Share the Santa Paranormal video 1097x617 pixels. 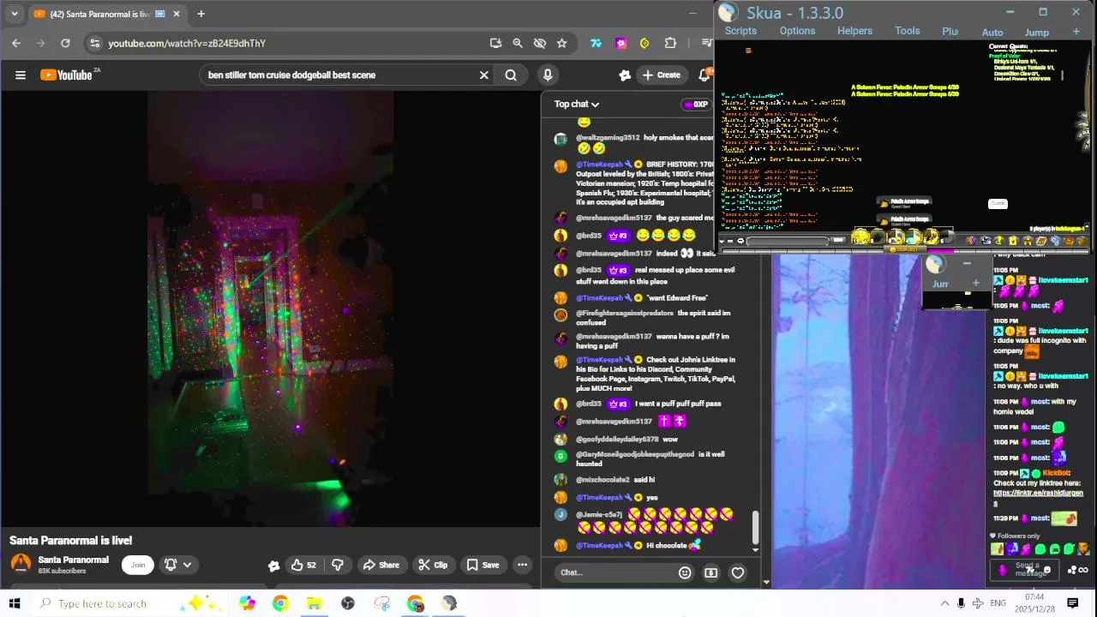tap(381, 565)
